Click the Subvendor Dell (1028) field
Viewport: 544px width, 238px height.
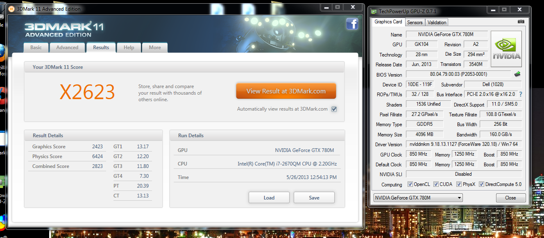[493, 84]
